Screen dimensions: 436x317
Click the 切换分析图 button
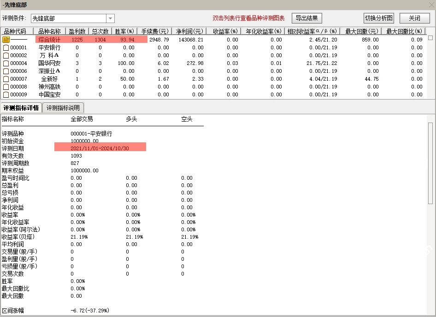pos(379,18)
